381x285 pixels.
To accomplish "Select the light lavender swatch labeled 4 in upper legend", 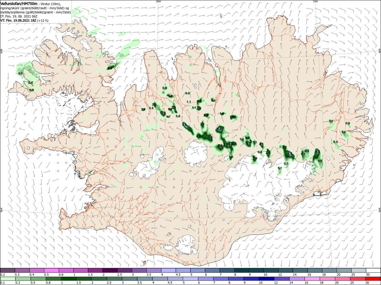I will tap(168, 270).
